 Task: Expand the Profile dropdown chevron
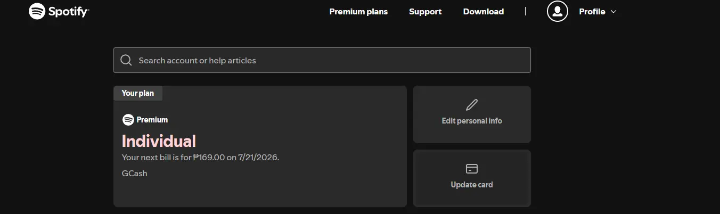[613, 12]
